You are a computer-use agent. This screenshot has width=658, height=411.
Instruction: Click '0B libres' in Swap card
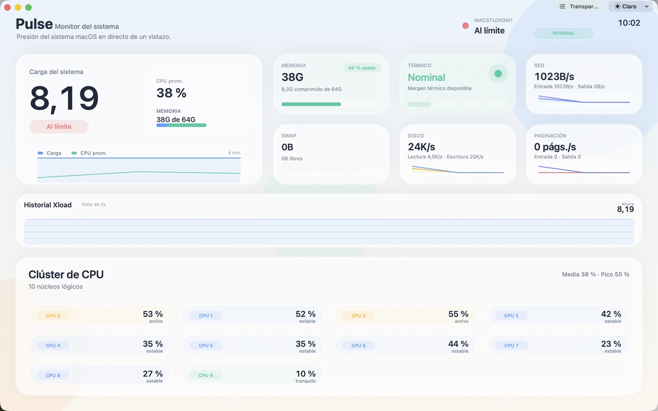[x=292, y=159]
